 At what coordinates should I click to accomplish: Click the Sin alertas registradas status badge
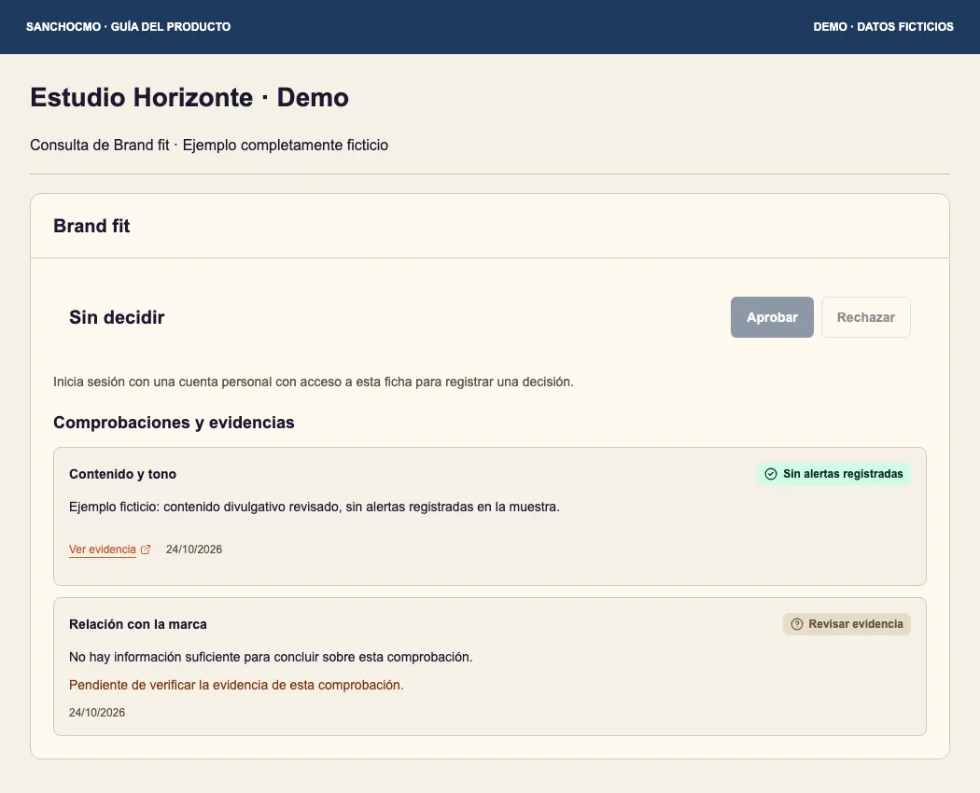[x=833, y=474]
